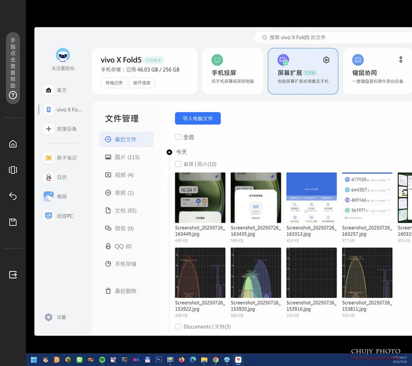This screenshot has width=412, height=366.
Task: Open the 相册 album app
Action: click(x=55, y=197)
